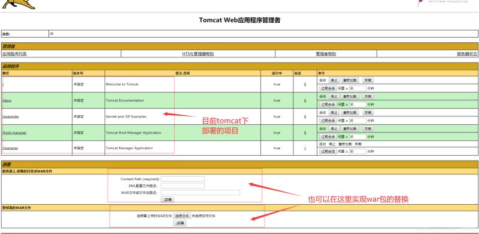Expire sessions (过期会话) for /manager
The image size is (479, 234).
328,151
